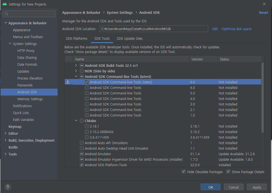Check Command-line Tools version 5.0 checkbox
This screenshot has width=272, height=193.
(87, 93)
